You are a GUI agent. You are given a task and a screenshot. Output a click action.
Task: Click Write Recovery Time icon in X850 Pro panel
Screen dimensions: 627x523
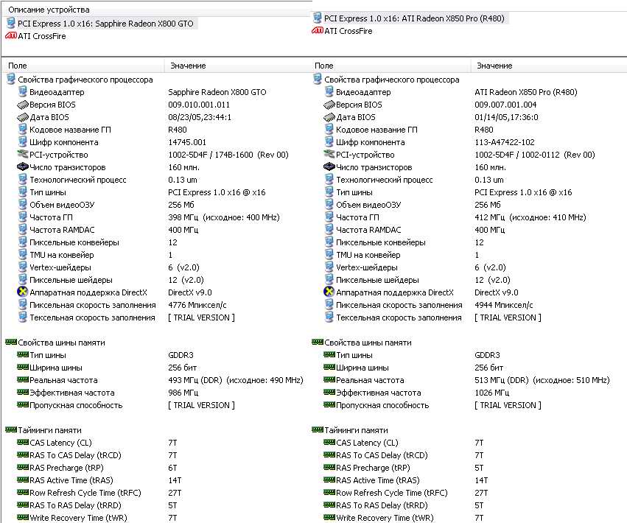click(x=329, y=517)
